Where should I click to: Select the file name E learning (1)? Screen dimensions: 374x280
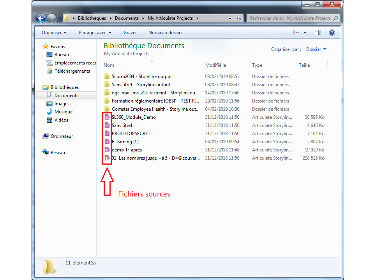125,142
